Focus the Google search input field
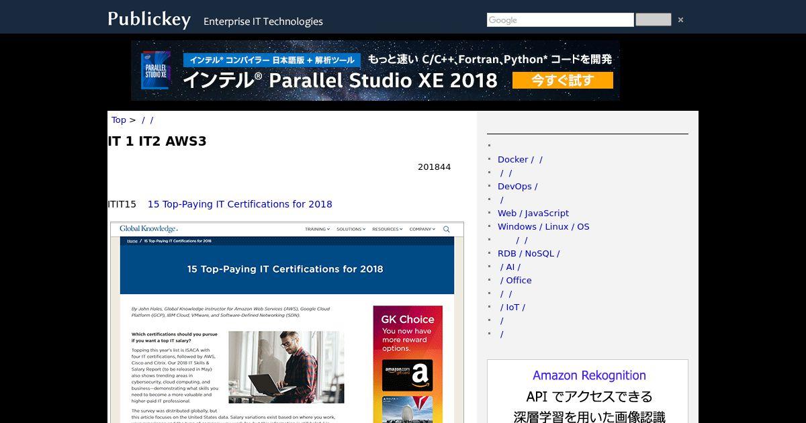 click(560, 20)
